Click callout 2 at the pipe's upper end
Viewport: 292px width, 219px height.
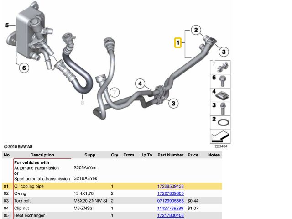point(196,31)
